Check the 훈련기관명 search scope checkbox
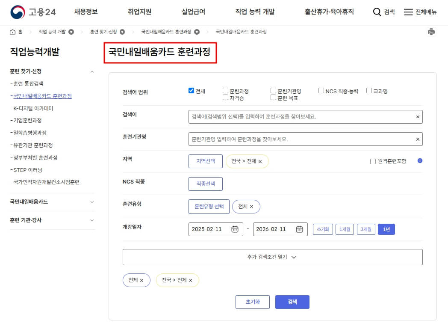The height and width of the screenshot is (323, 448). point(273,89)
